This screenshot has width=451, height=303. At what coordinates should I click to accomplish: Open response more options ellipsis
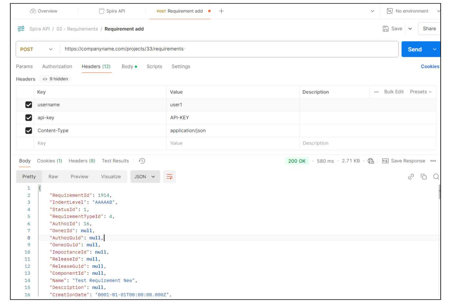[x=433, y=161]
